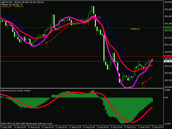Click the '17 Aug 03:19' time axis label

[144, 127]
